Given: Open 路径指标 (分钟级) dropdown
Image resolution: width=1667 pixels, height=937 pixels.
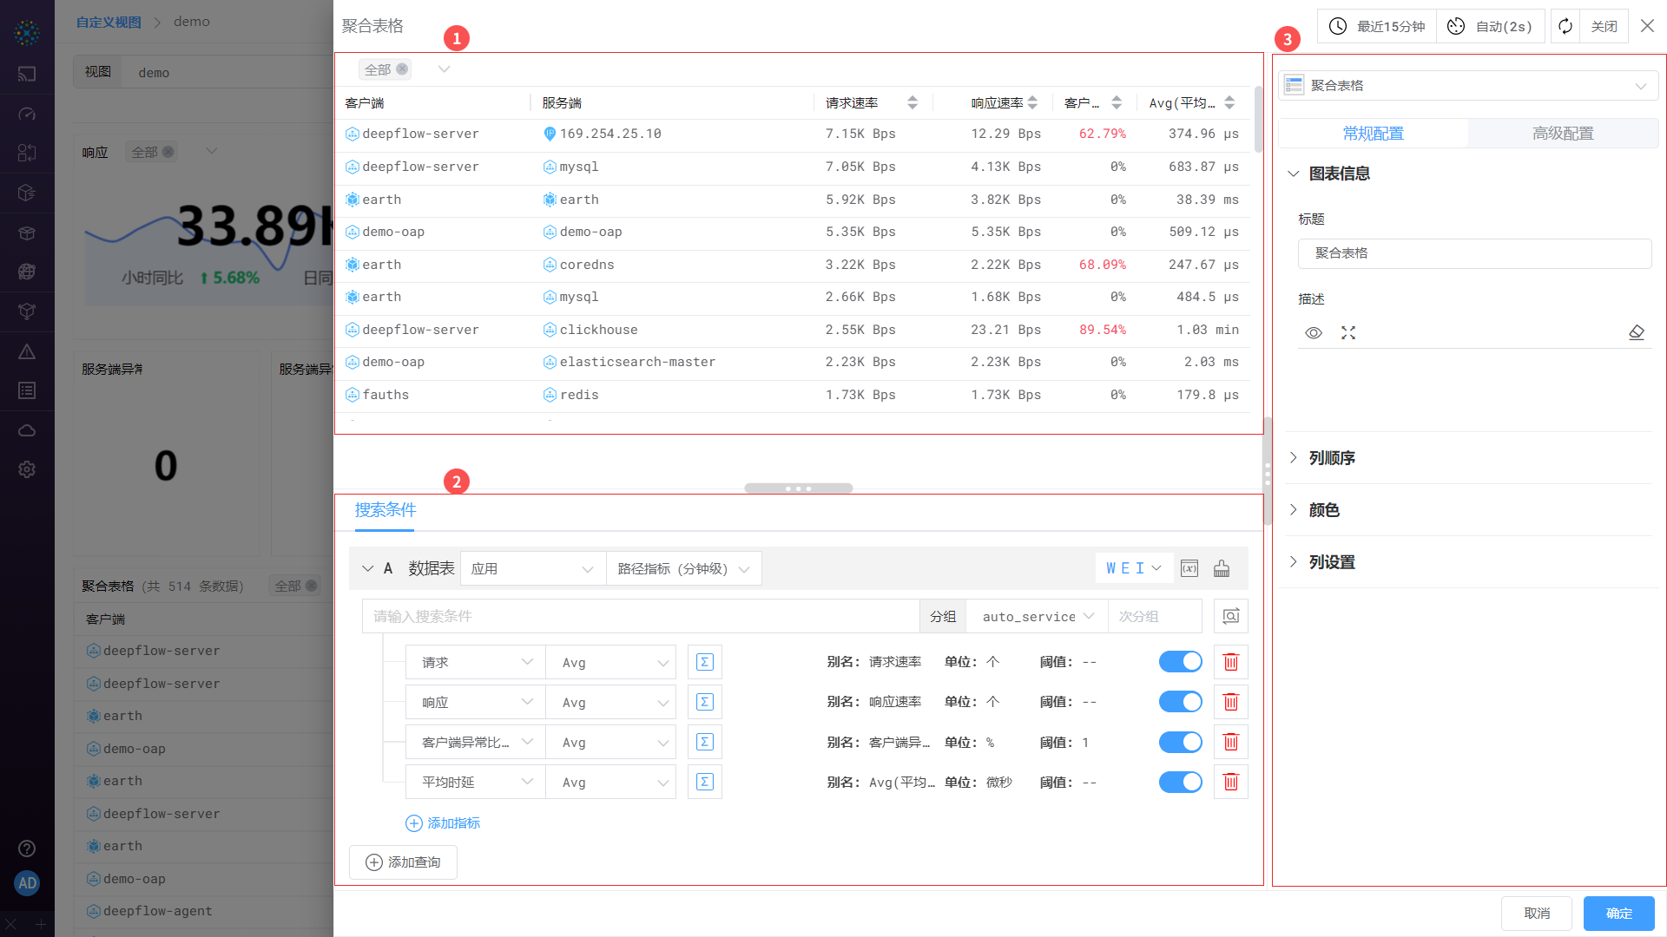Looking at the screenshot, I should (682, 568).
